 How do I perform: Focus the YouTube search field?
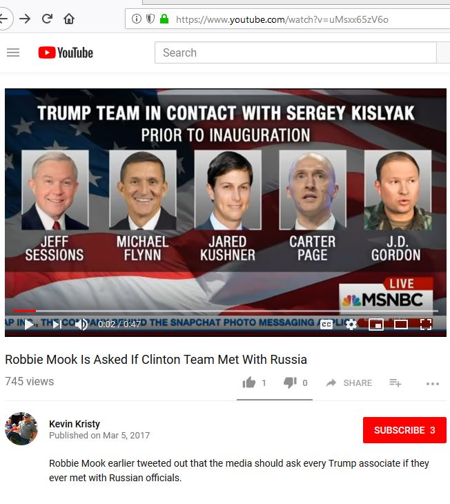(x=295, y=52)
